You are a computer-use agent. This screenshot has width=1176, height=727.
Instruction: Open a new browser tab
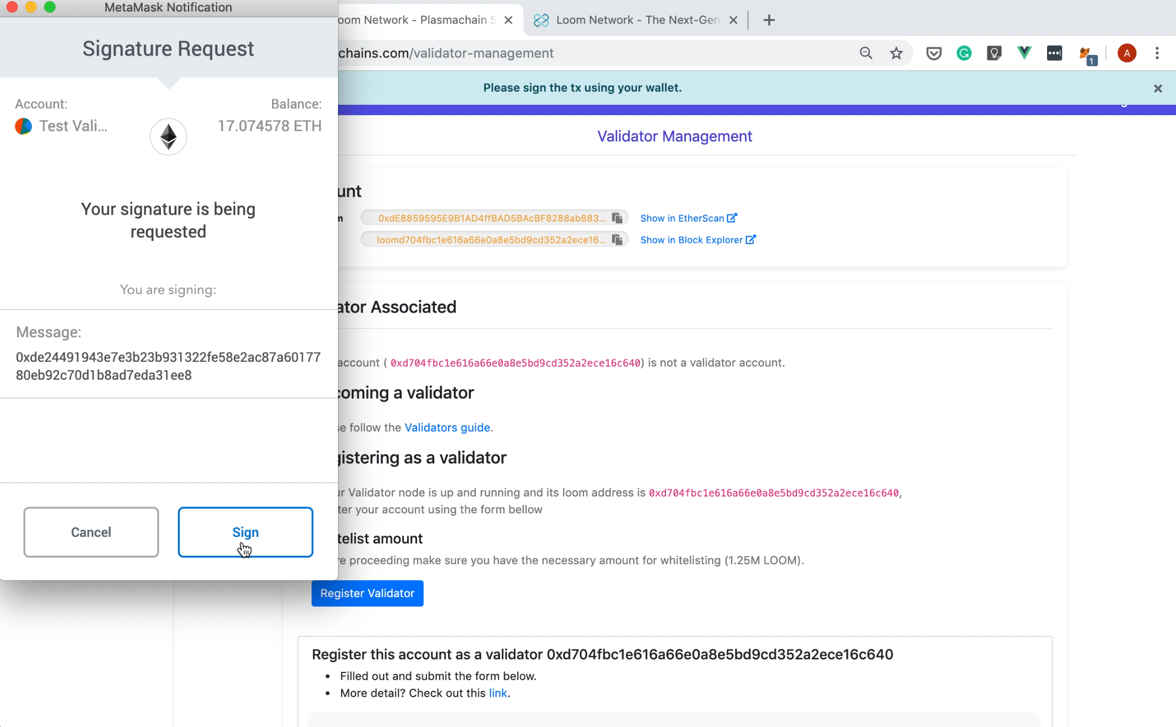(769, 20)
